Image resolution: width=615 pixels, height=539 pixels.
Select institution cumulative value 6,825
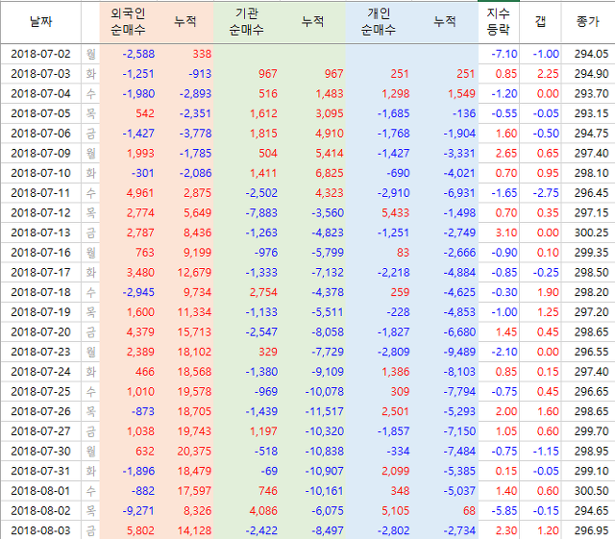pos(330,173)
